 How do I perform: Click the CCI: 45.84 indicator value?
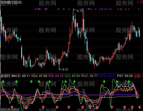coord(72,76)
